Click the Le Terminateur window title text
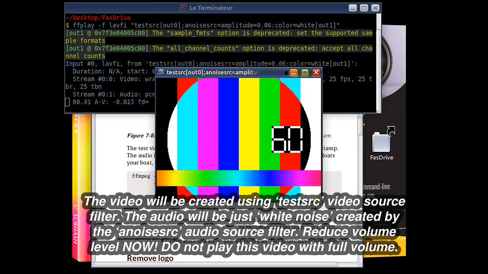 click(211, 8)
